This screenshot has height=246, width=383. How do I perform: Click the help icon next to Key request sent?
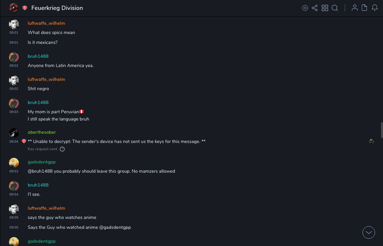tap(62, 149)
